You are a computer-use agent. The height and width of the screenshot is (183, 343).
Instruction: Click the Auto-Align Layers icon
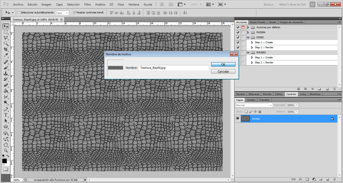click(185, 13)
